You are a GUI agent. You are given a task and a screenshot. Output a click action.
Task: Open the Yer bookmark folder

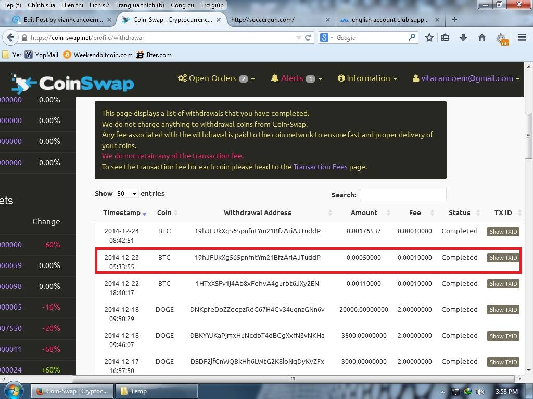12,55
